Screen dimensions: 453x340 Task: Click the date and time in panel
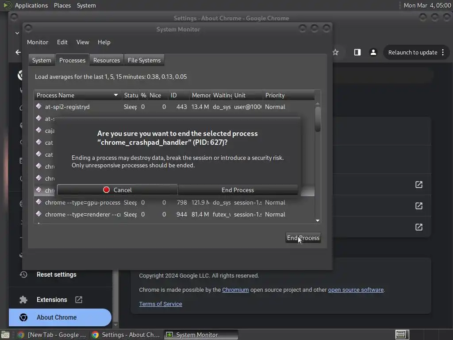[x=427, y=5]
